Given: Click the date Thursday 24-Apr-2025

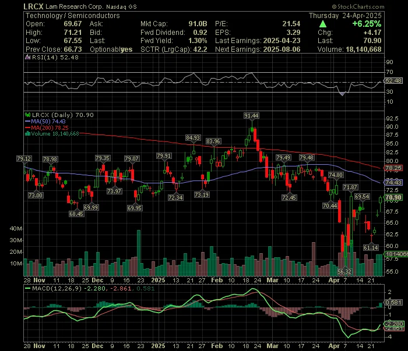Looking at the screenshot, I should [x=345, y=16].
